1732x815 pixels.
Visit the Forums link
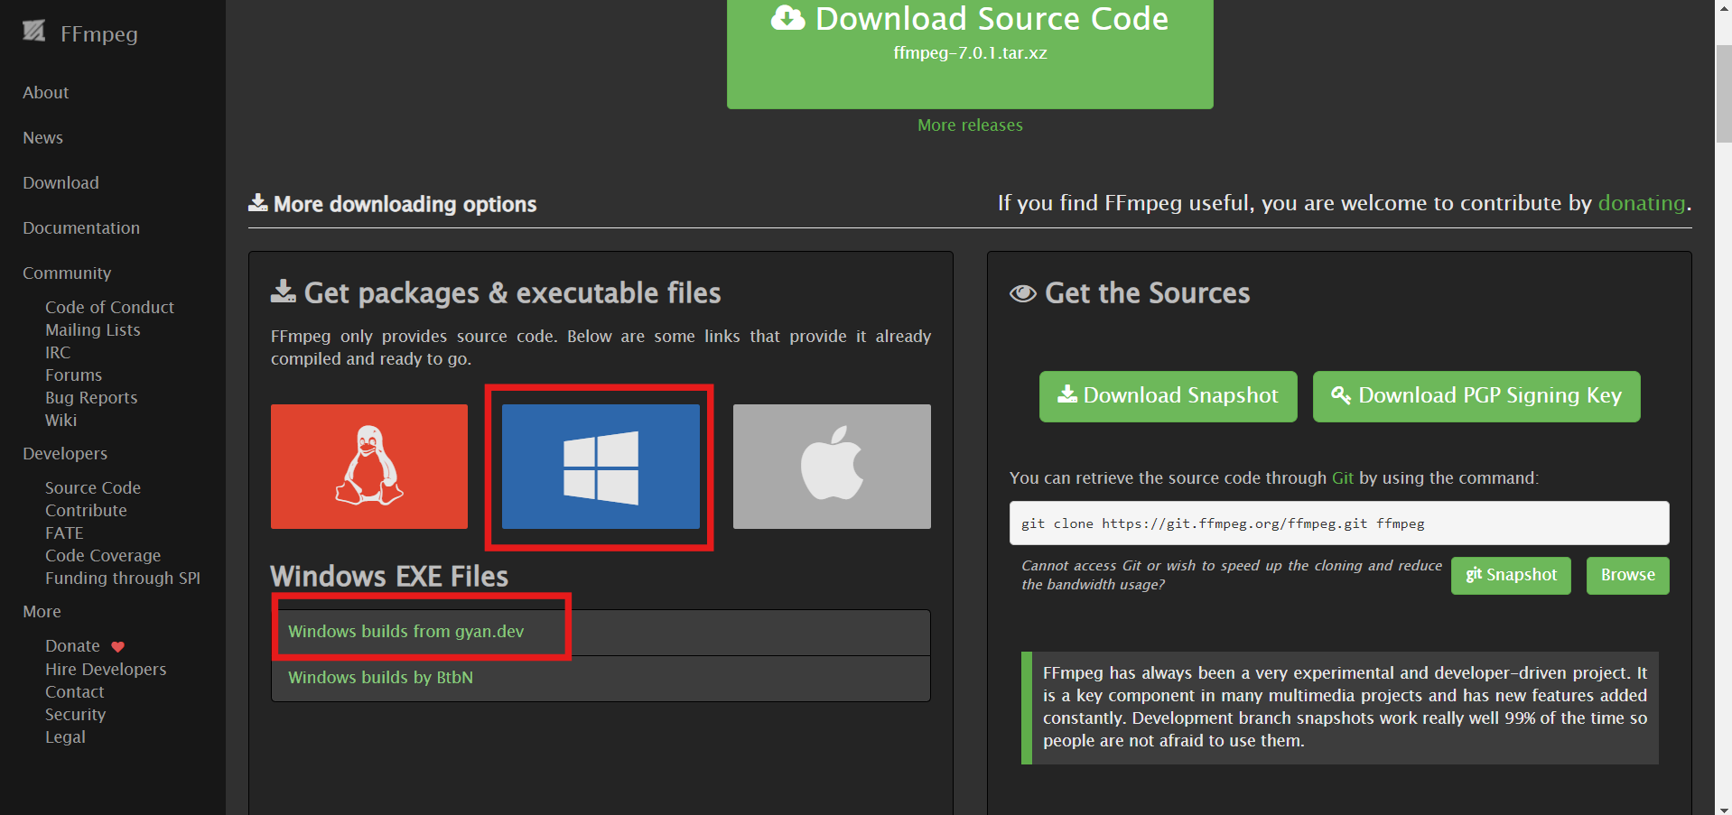73,375
